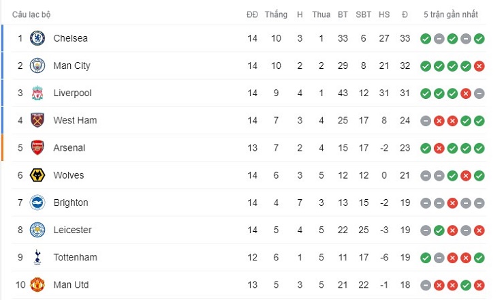Click Liverpool's last grey draw indicator
504x300 pixels.
[479, 93]
